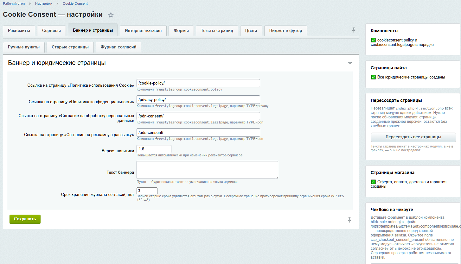Collapse the «Баннер и юридические страницы» section

coord(350,63)
